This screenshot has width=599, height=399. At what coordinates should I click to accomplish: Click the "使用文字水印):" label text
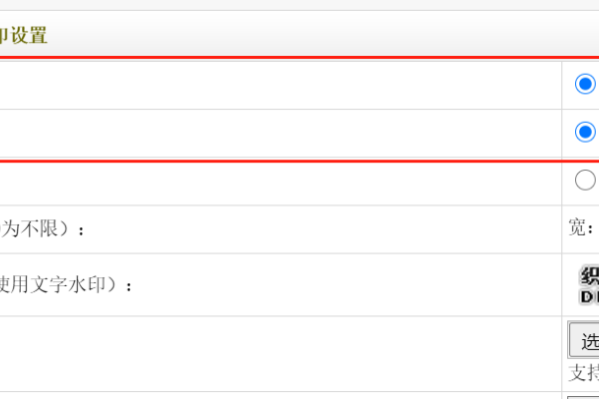click(x=66, y=285)
